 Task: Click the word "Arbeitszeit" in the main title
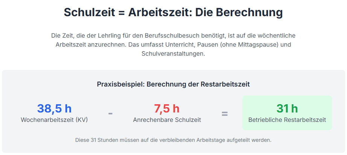[x=158, y=12]
